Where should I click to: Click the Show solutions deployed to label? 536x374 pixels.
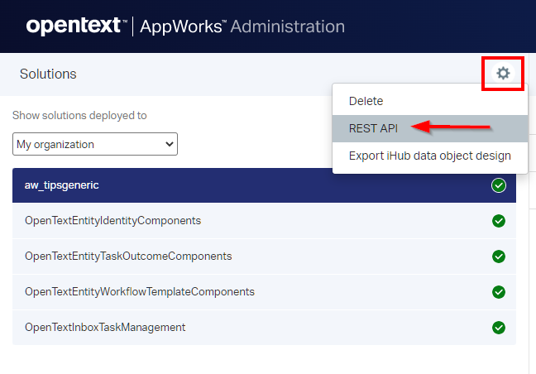coord(79,116)
